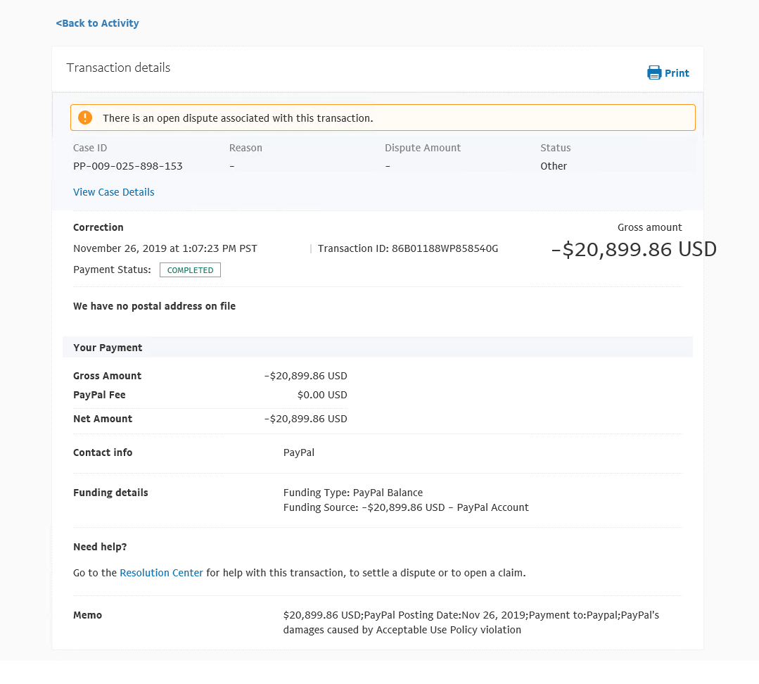759x684 pixels.
Task: Click the open dispute alert banner message
Action: click(x=238, y=118)
